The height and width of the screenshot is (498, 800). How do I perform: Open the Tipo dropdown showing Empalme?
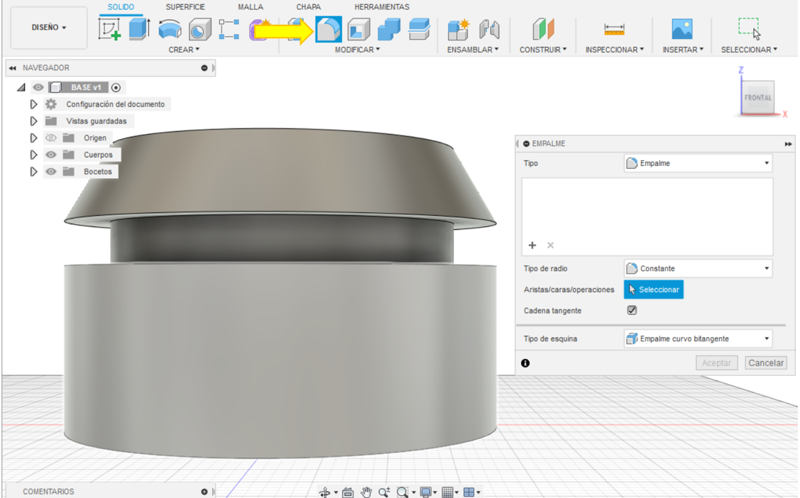[x=698, y=163]
